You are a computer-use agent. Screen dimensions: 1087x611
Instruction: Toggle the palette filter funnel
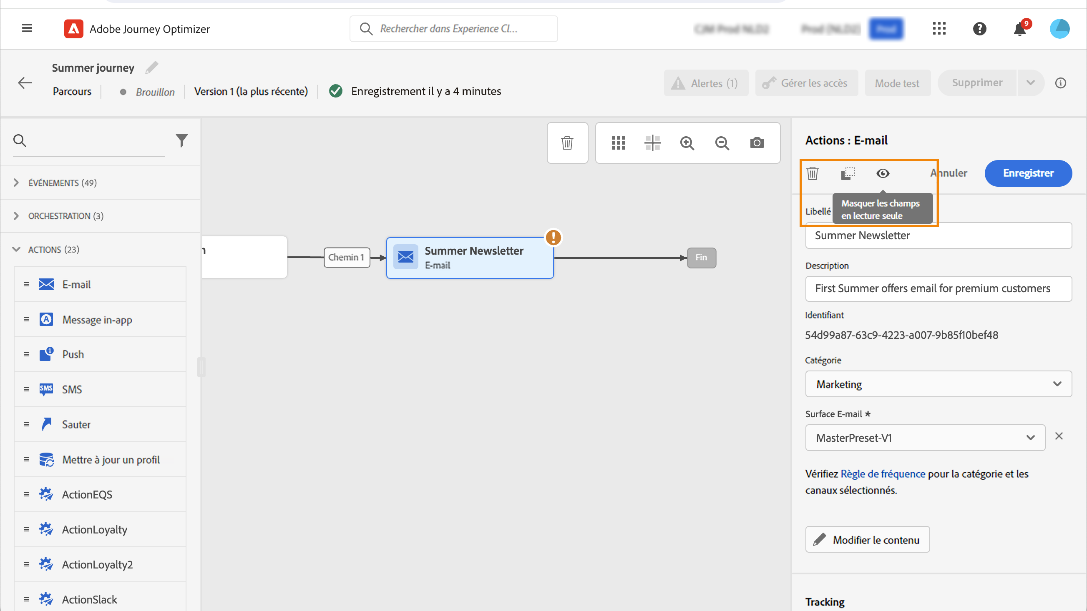tap(181, 140)
